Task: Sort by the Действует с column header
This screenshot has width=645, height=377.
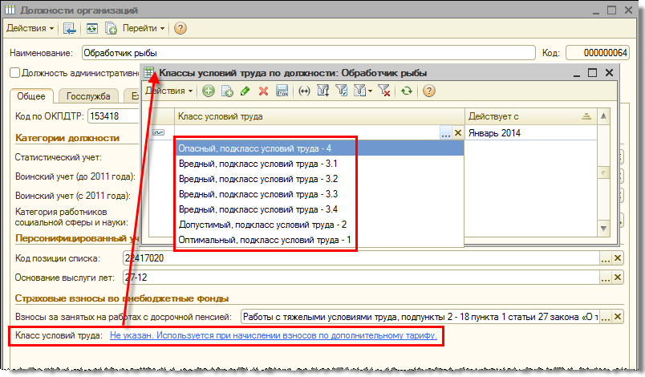Action: tap(530, 116)
